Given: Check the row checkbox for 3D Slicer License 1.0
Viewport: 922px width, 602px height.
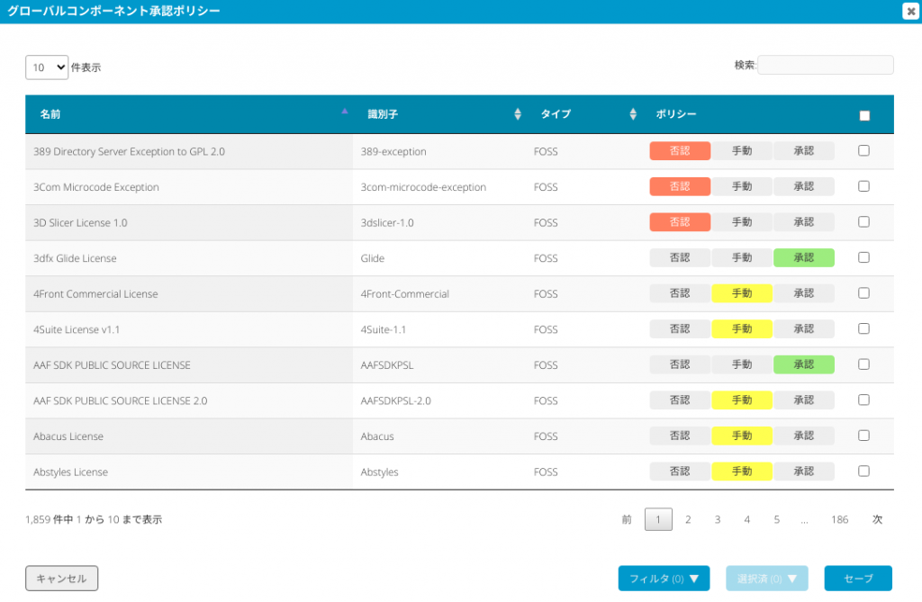Looking at the screenshot, I should point(863,222).
